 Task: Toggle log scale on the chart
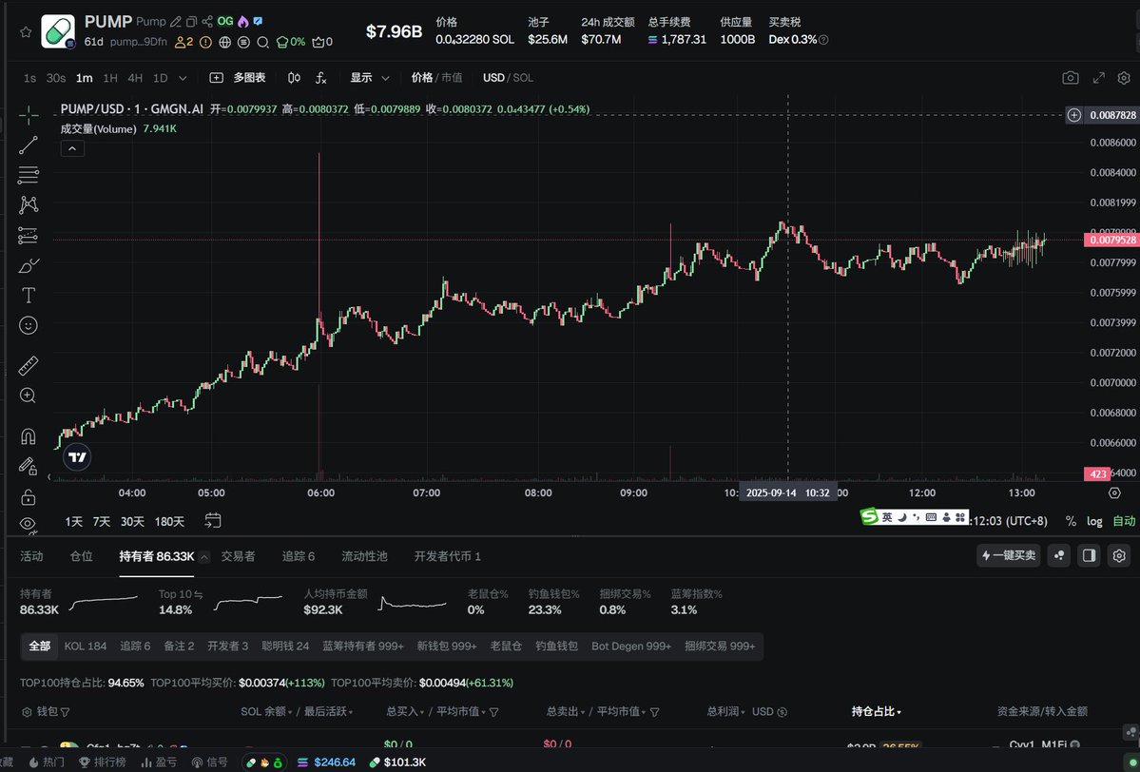tap(1094, 521)
